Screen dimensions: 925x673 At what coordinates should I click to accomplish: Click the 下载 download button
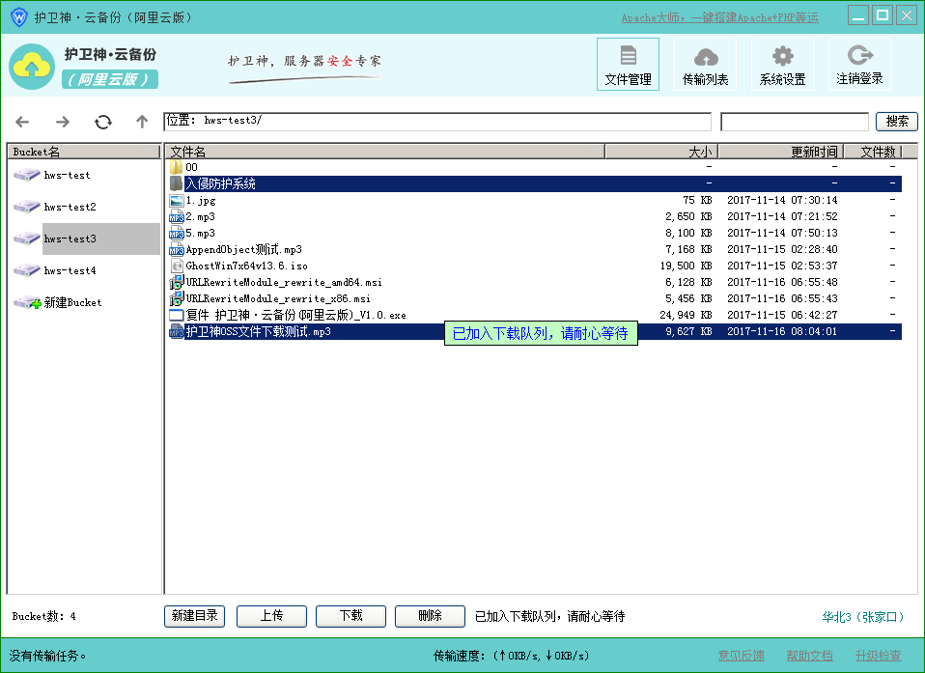[x=350, y=616]
